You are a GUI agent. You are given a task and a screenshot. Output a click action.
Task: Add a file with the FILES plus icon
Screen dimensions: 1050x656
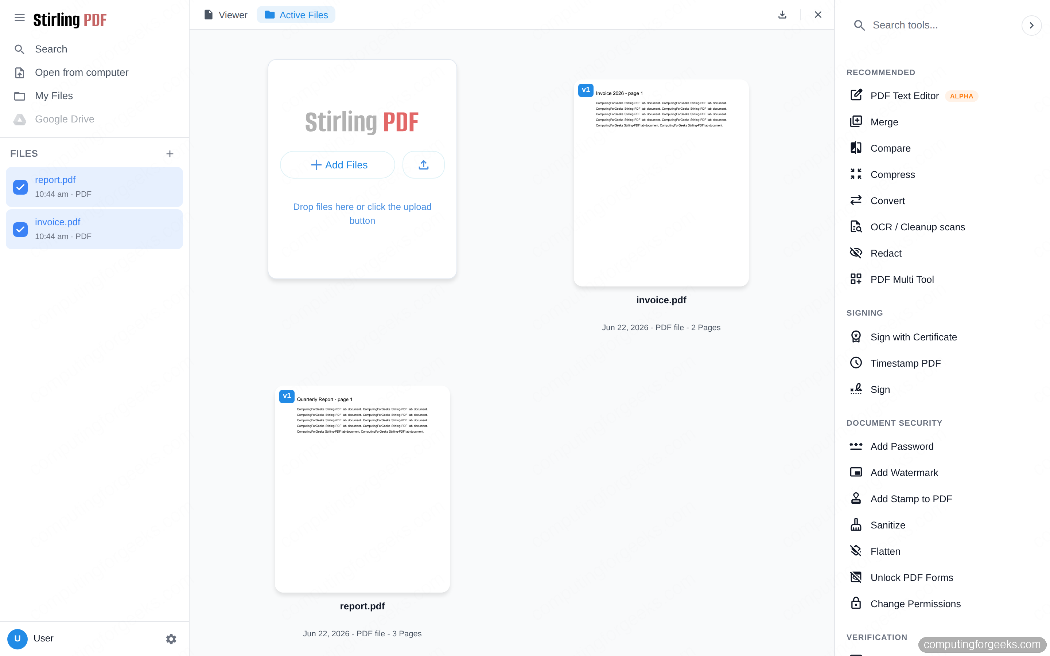tap(170, 154)
